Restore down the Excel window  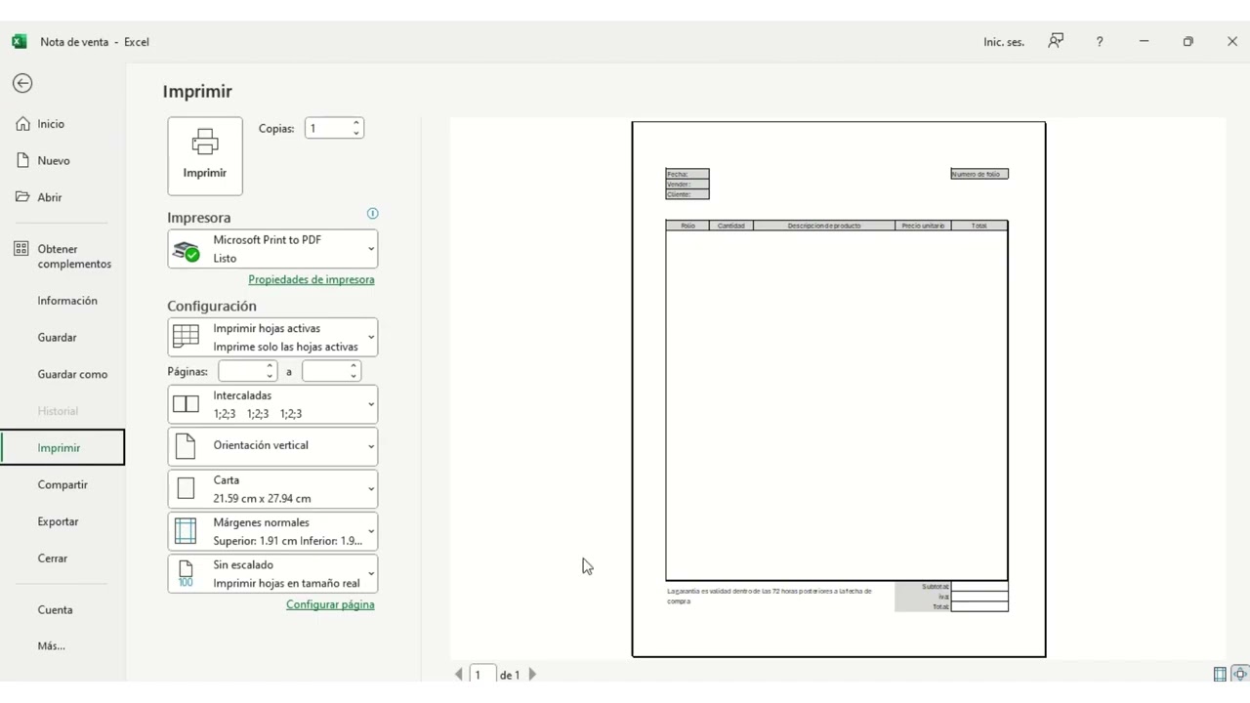(1187, 41)
